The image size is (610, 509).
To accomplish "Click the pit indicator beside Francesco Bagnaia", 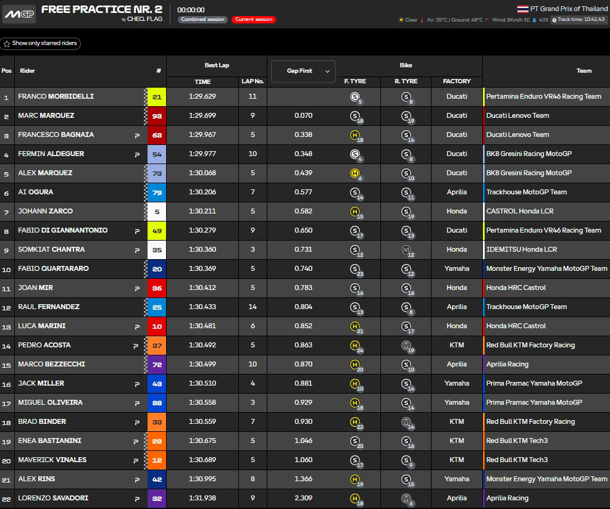I will pos(136,135).
